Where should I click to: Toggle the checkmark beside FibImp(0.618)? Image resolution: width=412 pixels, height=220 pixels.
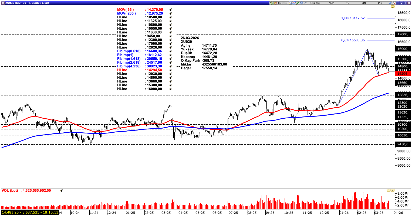[x=170, y=51]
